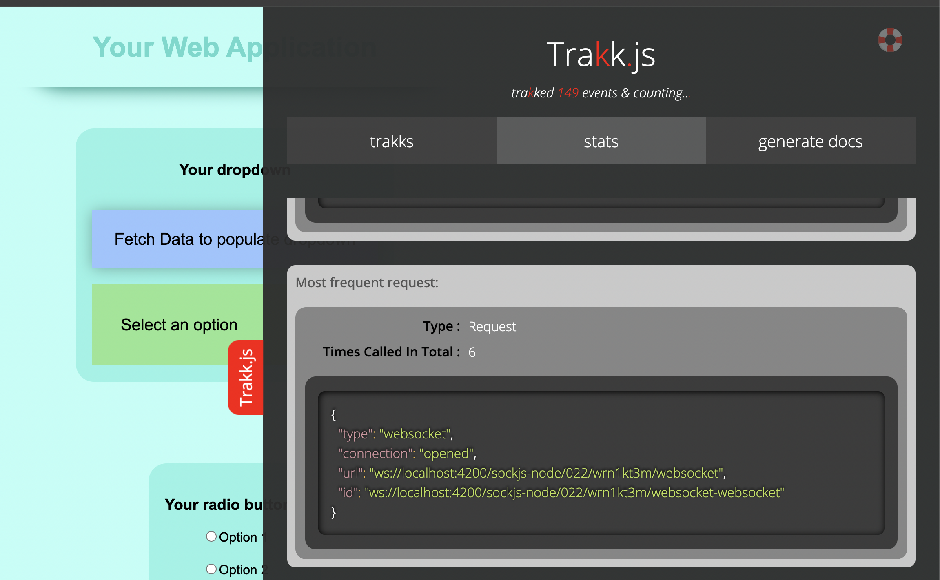Image resolution: width=940 pixels, height=580 pixels.
Task: Click the "type": "websocket" JSON line
Action: [395, 434]
